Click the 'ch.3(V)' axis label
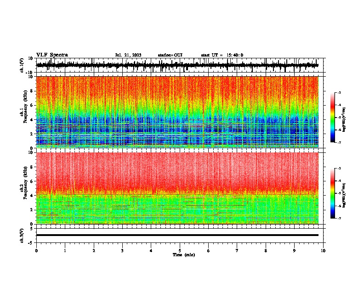The height and width of the screenshot is (281, 364). point(22,236)
